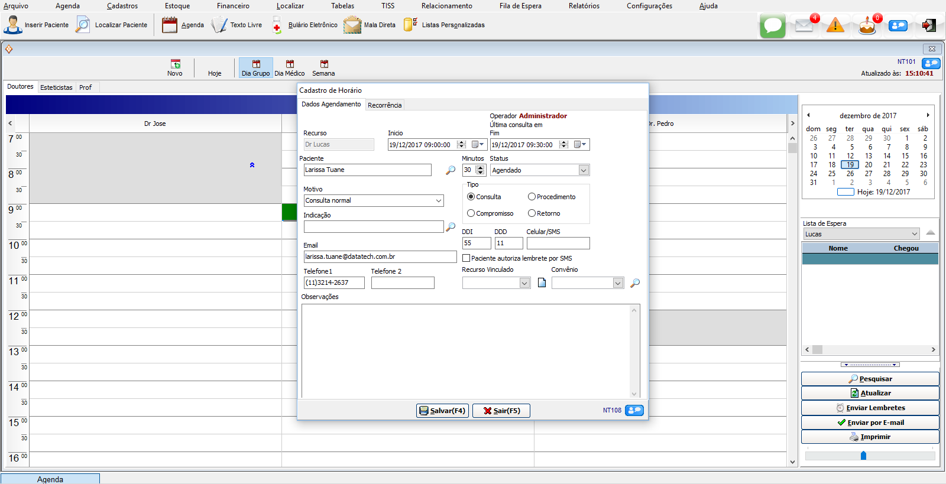This screenshot has width=946, height=484.
Task: Open the Convênio dropdown
Action: [618, 283]
